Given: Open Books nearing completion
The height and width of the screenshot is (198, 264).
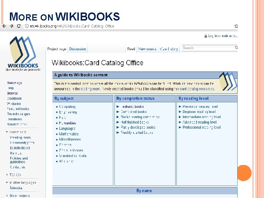Looking at the screenshot, I should pyautogui.click(x=140, y=117).
